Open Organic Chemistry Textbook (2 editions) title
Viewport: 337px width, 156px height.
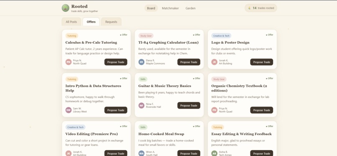(x=239, y=88)
